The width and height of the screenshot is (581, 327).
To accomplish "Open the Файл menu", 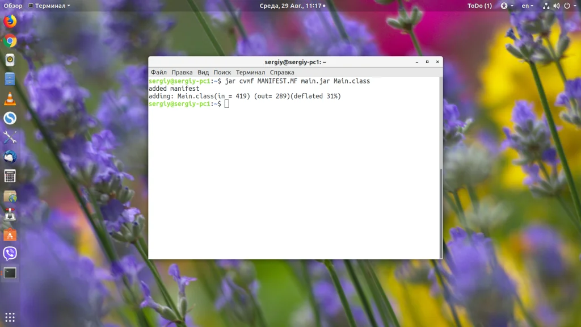I will (159, 72).
